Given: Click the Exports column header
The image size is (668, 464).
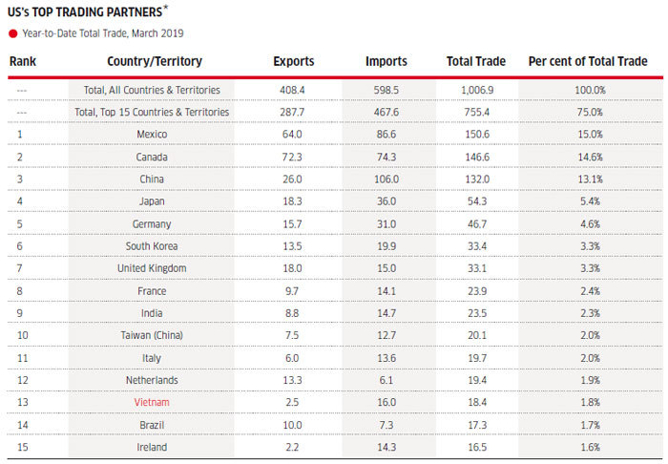Looking at the screenshot, I should 294,62.
